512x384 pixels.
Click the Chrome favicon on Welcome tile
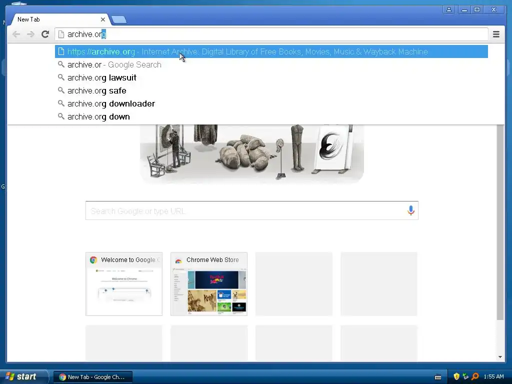pyautogui.click(x=93, y=260)
